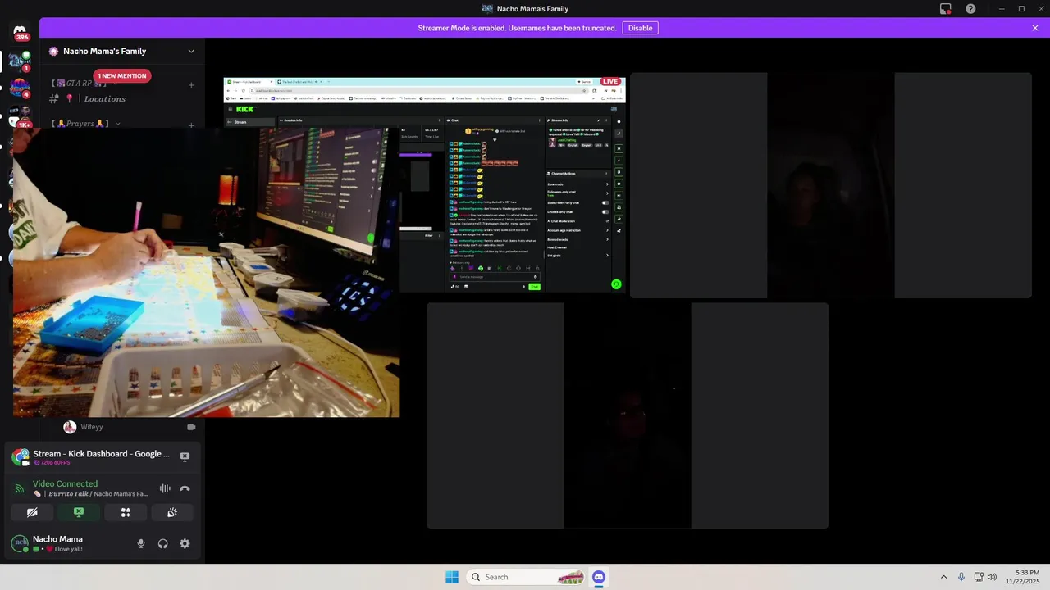This screenshot has width=1050, height=590.
Task: Open 720p 60FPS stream quality setting
Action: [x=51, y=463]
